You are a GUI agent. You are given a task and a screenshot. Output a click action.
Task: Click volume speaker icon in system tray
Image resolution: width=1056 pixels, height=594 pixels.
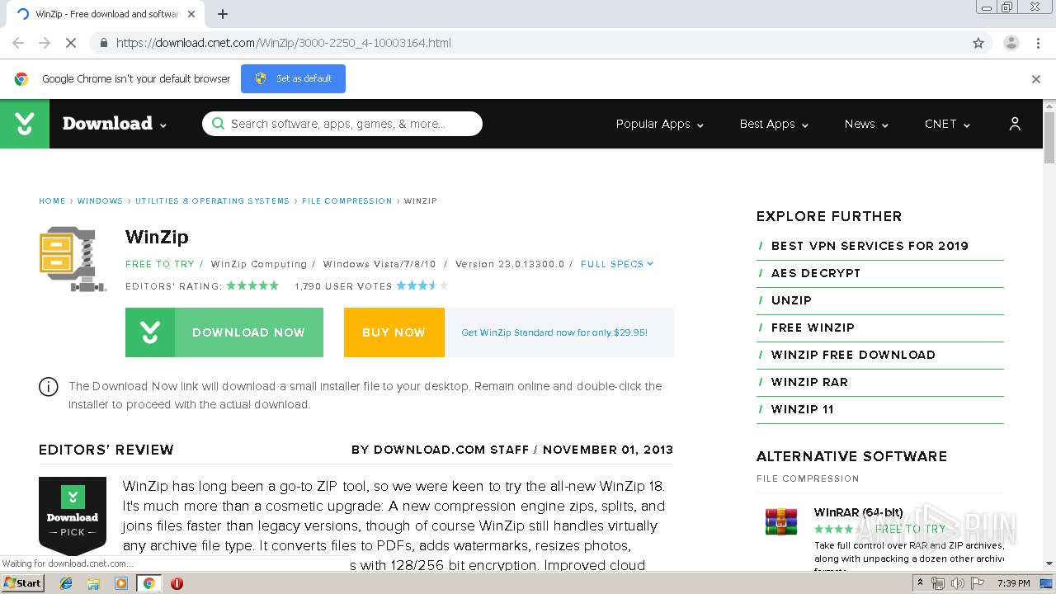pos(957,583)
